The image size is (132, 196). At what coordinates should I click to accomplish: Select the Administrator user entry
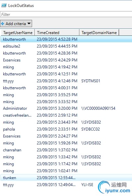15,108
